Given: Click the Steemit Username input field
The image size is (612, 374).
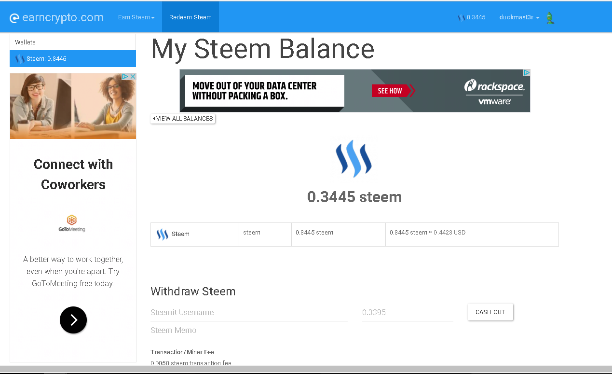Looking at the screenshot, I should (249, 312).
